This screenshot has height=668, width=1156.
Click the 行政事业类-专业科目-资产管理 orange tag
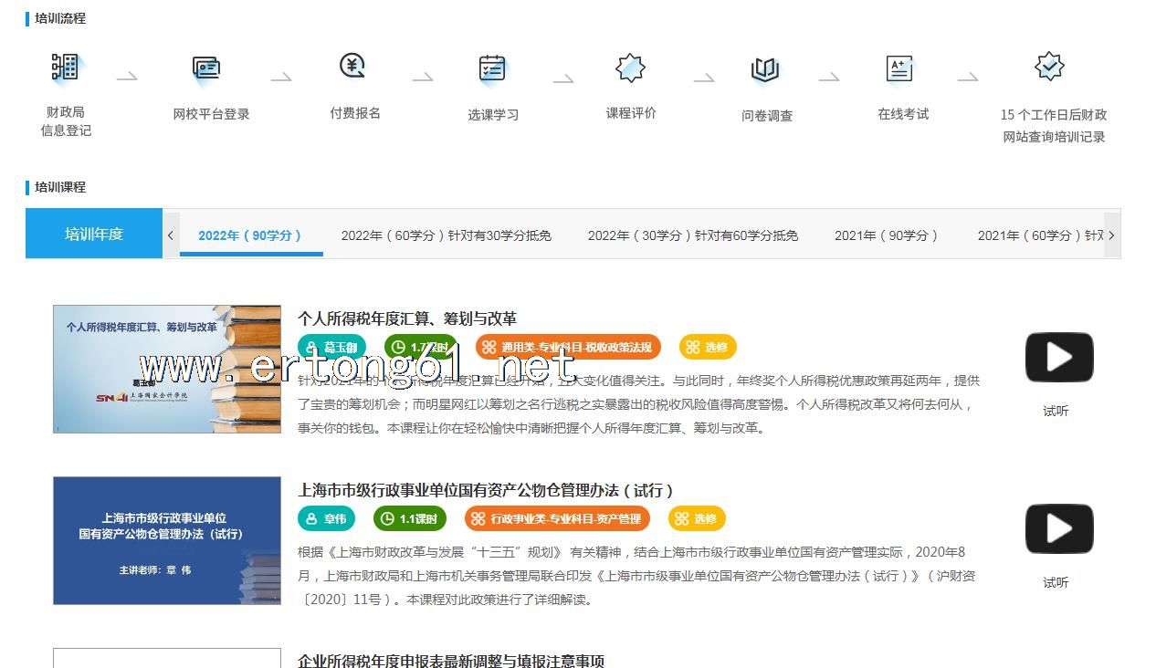[x=557, y=518]
